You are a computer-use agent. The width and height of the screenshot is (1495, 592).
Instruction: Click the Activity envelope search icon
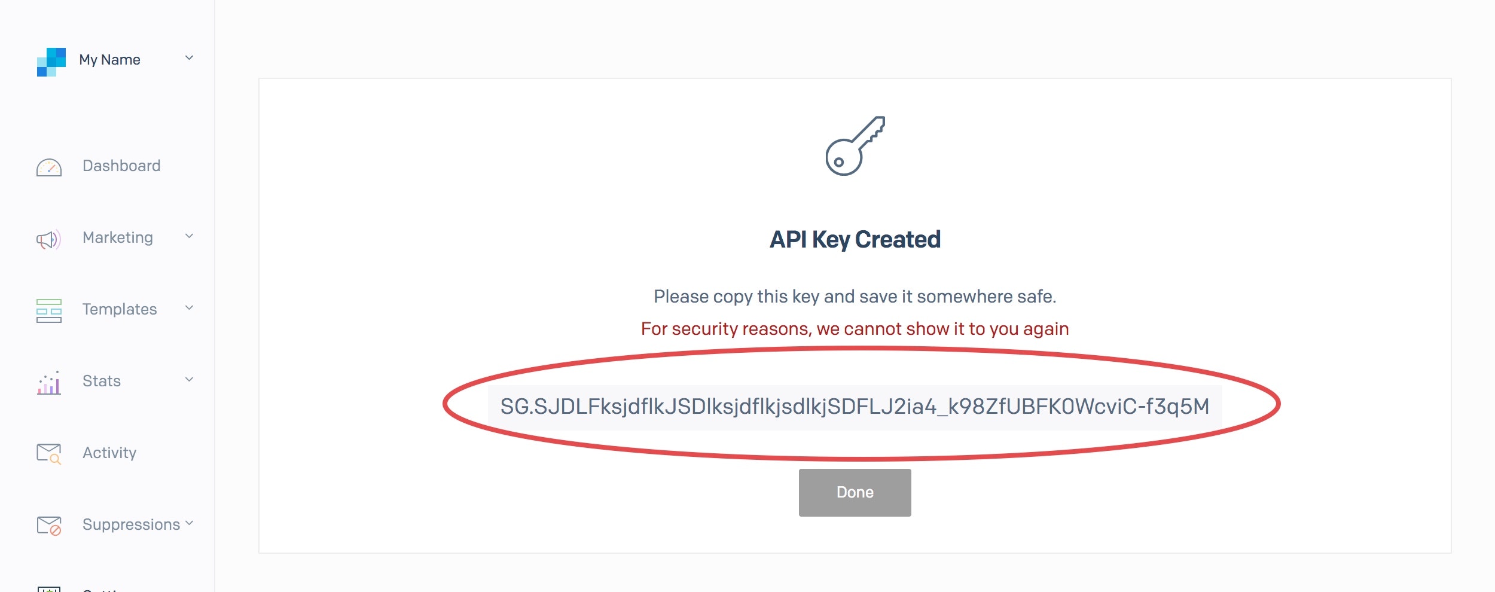pyautogui.click(x=49, y=454)
